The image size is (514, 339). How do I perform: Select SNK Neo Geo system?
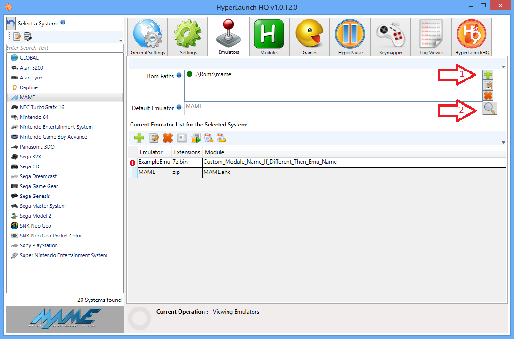coord(65,226)
